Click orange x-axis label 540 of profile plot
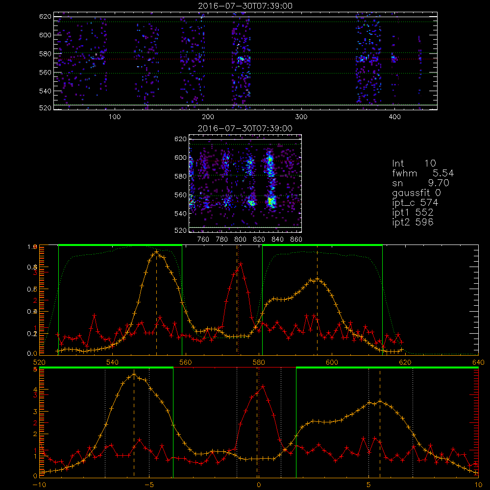 [x=113, y=362]
